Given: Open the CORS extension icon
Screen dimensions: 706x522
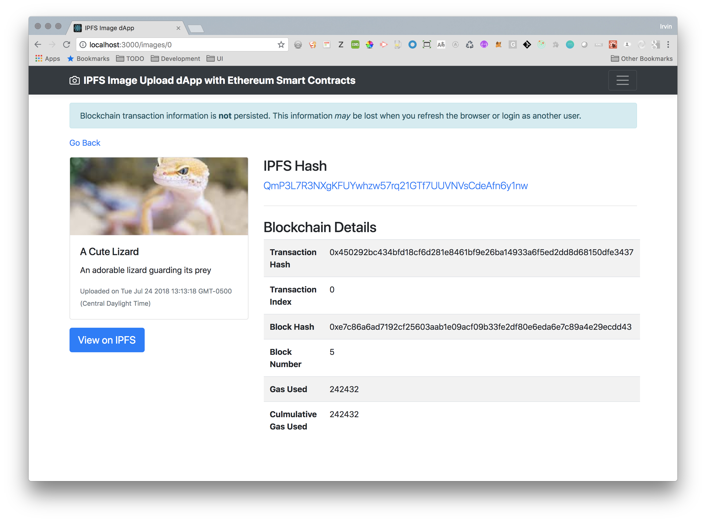Looking at the screenshot, I should [355, 44].
